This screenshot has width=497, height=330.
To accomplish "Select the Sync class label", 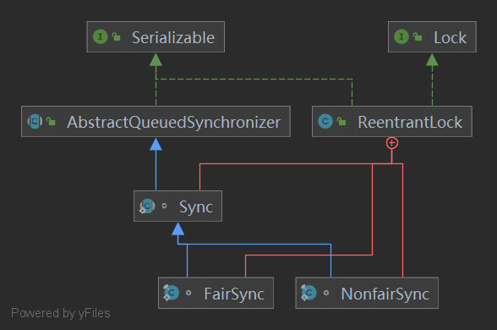I will tap(196, 207).
